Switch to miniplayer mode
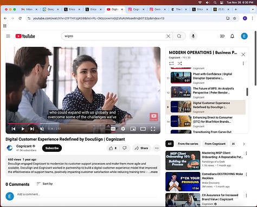 pos(133,129)
